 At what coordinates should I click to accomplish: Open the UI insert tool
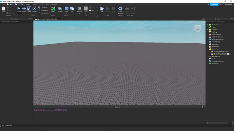(72, 9)
